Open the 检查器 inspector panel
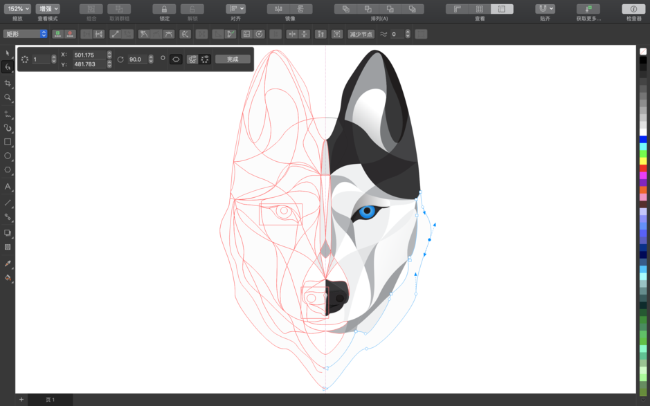The image size is (650, 406). pos(632,8)
